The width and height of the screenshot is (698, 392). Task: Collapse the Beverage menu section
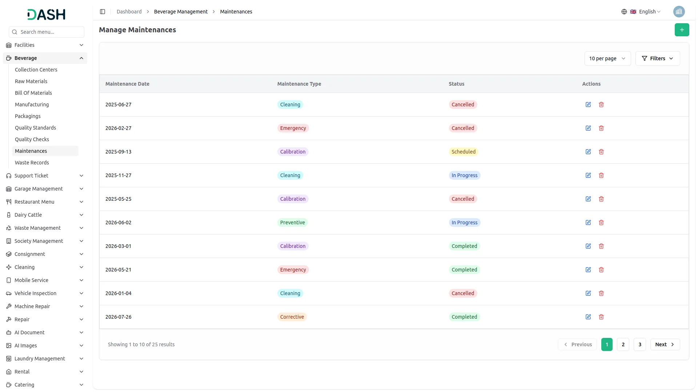point(45,58)
